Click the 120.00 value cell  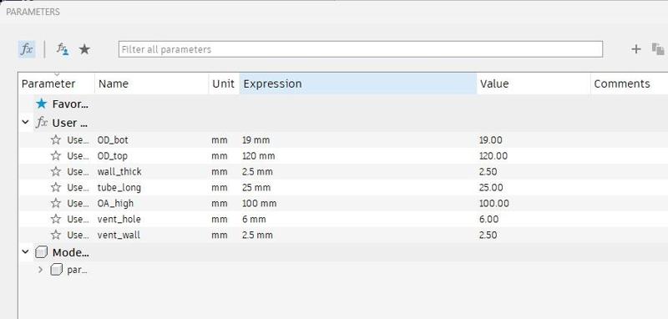click(493, 156)
